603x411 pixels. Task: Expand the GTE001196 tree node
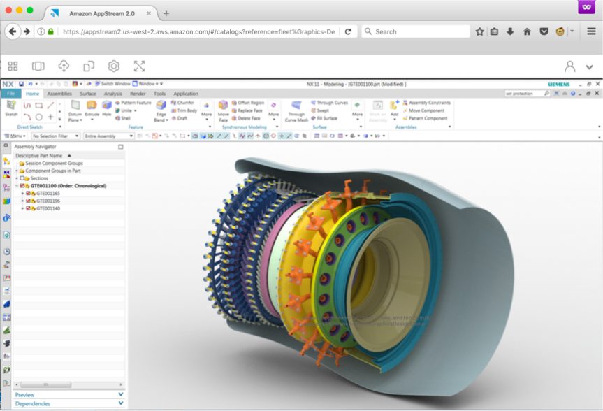pyautogui.click(x=22, y=201)
